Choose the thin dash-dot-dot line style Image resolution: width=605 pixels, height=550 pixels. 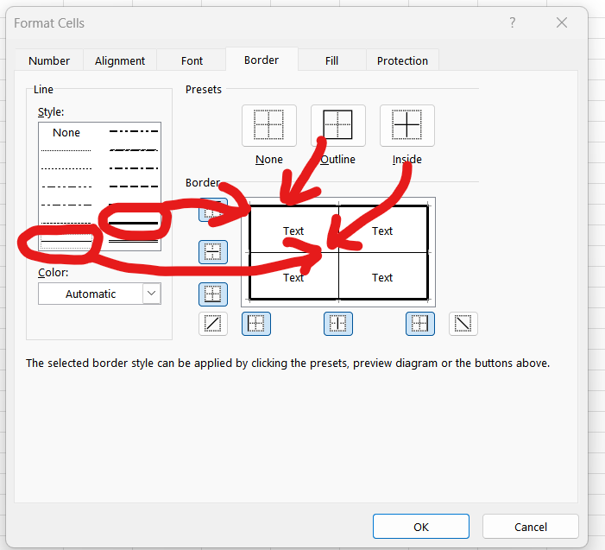pyautogui.click(x=66, y=186)
